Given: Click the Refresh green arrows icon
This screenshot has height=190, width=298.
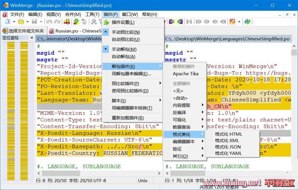Looking at the screenshot, I should coord(247,22).
